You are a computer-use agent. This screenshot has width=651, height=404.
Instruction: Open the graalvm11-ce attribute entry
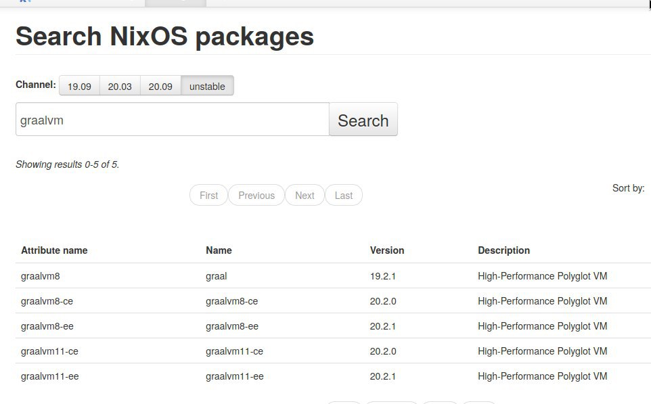tap(49, 351)
